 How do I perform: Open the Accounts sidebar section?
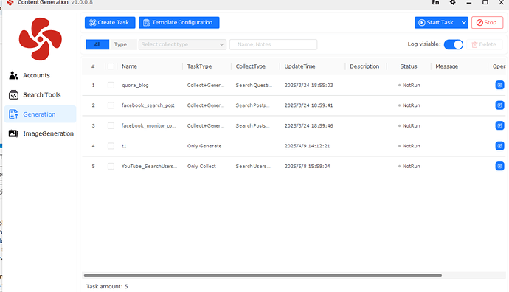[30, 75]
